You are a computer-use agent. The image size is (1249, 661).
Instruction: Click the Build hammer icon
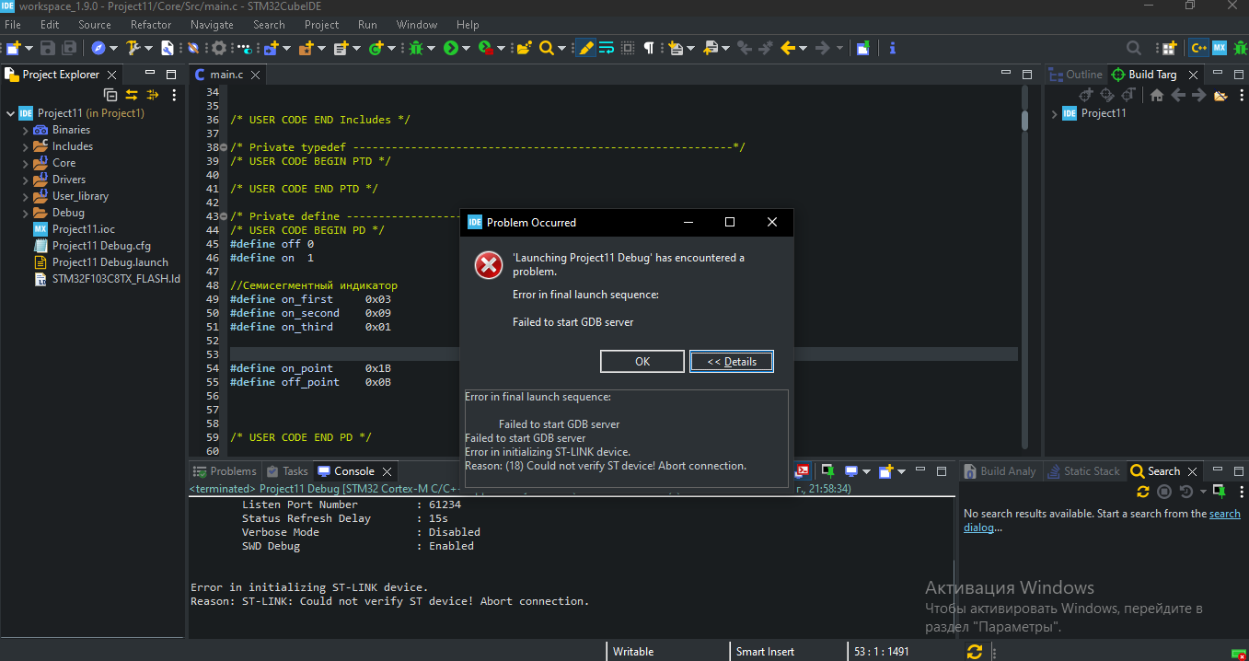[134, 48]
